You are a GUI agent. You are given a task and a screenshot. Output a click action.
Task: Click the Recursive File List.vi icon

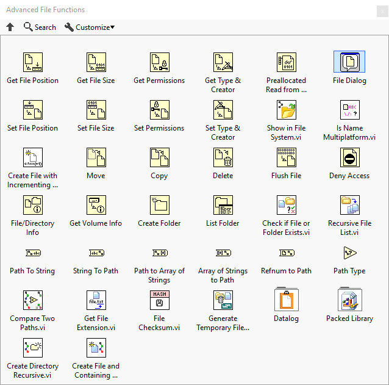point(349,205)
